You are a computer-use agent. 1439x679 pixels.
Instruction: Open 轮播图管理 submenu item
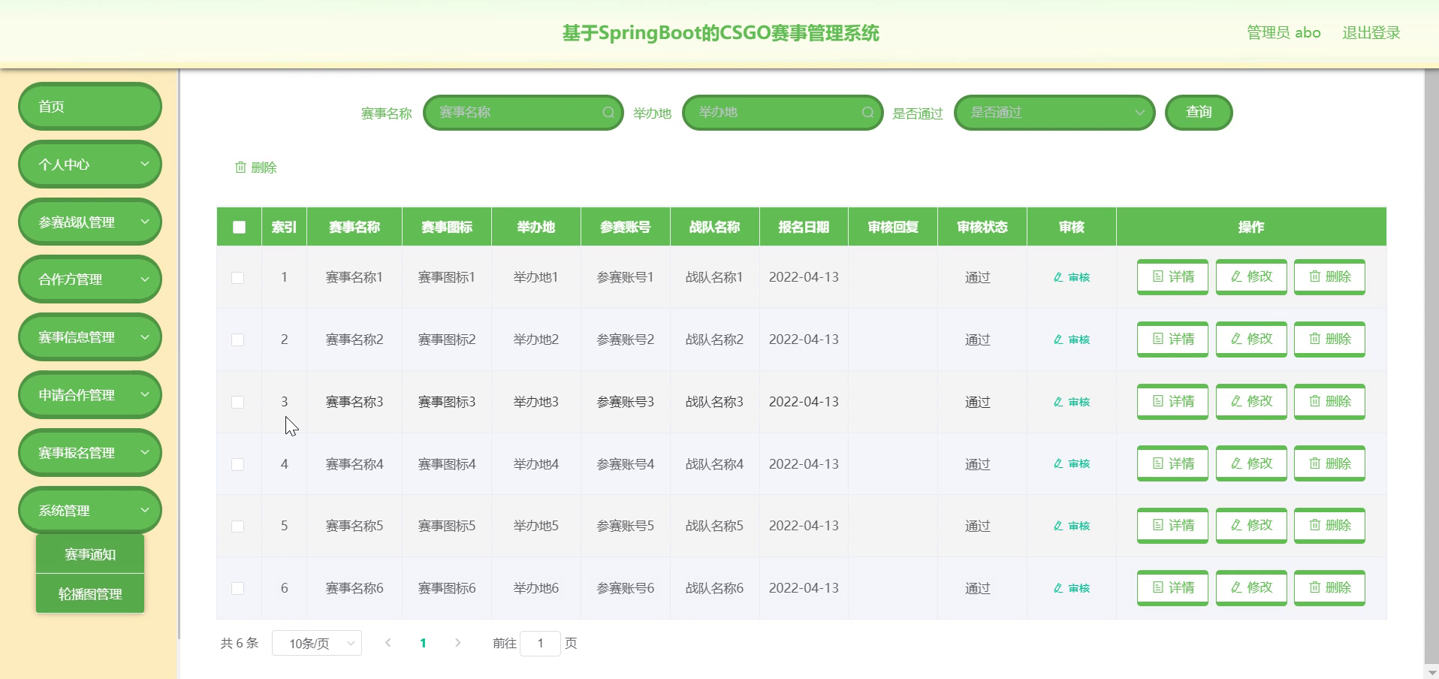tap(90, 594)
